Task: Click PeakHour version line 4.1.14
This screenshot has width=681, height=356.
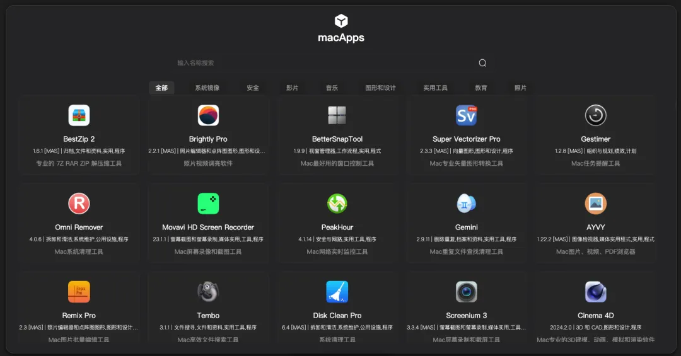Action: [x=337, y=239]
